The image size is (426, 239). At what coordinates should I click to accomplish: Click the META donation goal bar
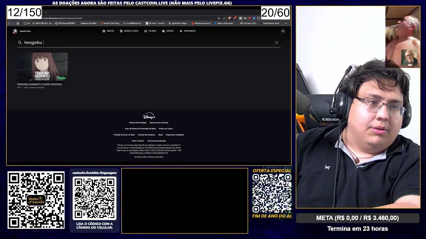coord(357,218)
